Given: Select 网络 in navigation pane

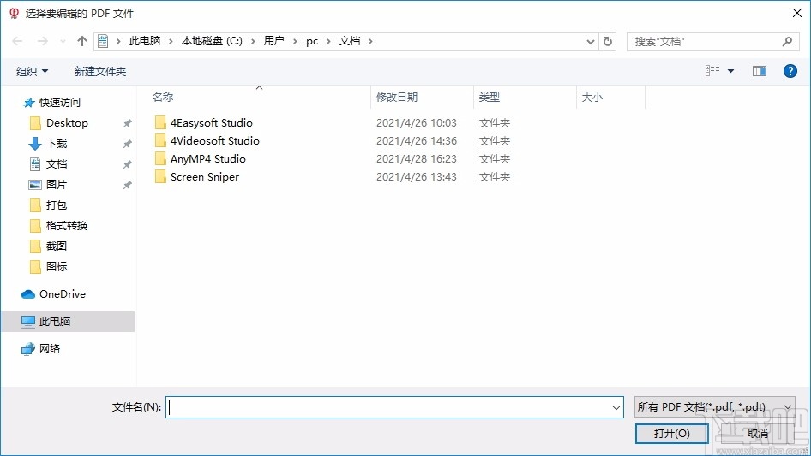Looking at the screenshot, I should coord(50,348).
